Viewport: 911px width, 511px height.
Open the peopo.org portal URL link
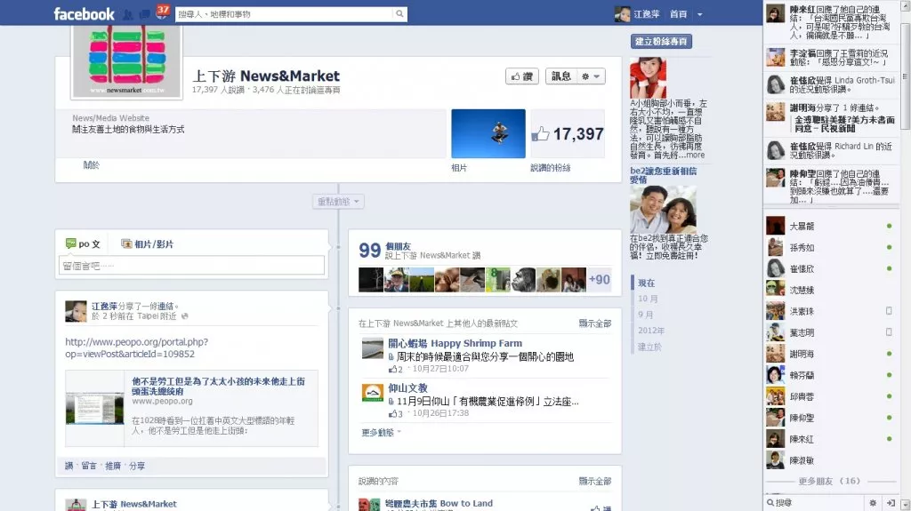(136, 347)
